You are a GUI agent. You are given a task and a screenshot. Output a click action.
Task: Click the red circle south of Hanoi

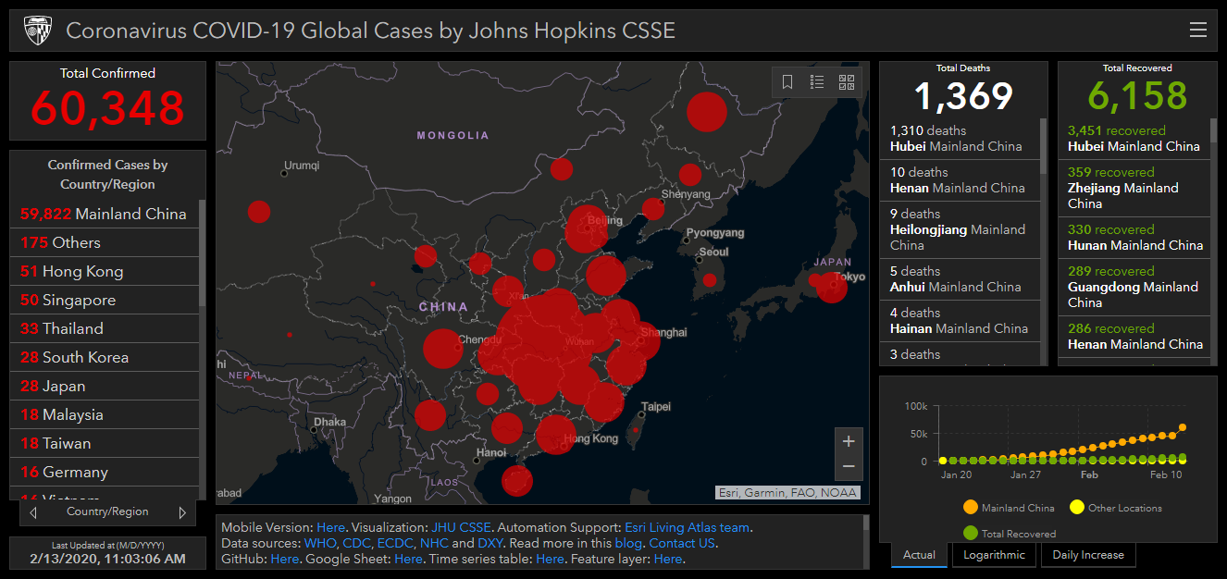[x=517, y=481]
